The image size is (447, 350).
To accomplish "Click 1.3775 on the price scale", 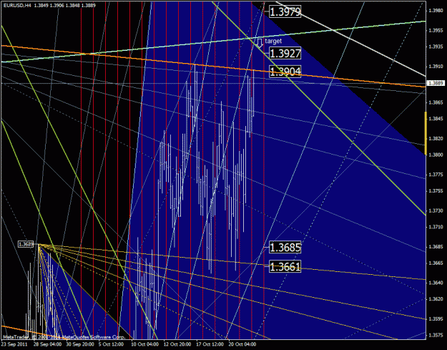I will [436, 175].
